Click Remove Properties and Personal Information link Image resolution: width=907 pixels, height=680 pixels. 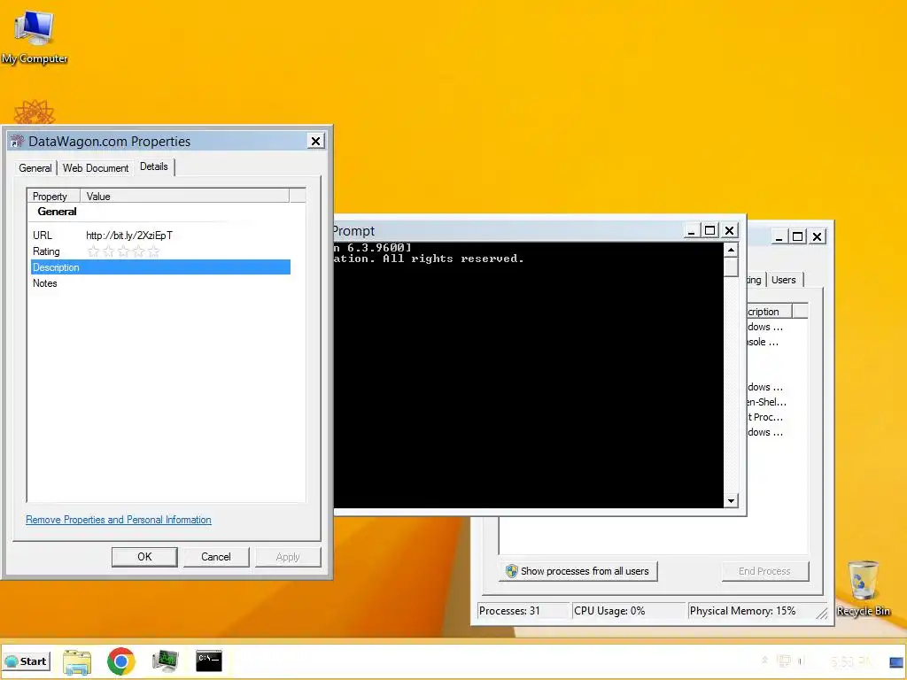[119, 520]
